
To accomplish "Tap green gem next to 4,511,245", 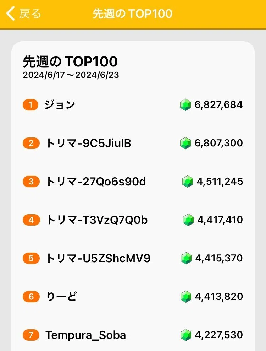I will click(188, 182).
